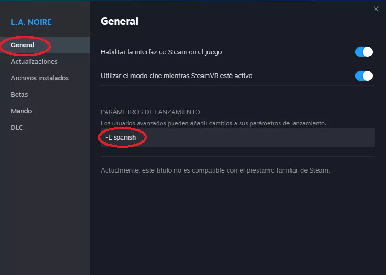Screen dimensions: 386x275
Task: Click the 'Los usuarios avanzados' description text
Action: pos(213,123)
